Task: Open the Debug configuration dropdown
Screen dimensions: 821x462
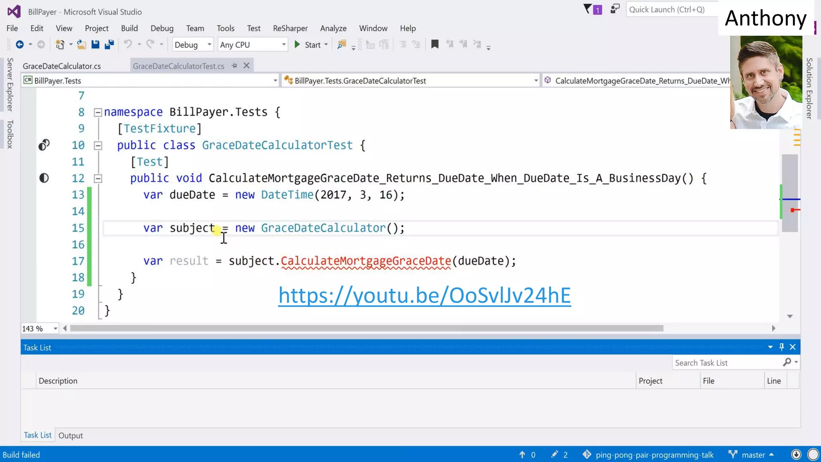Action: 209,45
